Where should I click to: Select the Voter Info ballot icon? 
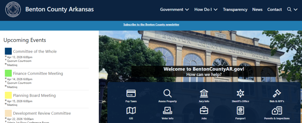tap(168, 111)
